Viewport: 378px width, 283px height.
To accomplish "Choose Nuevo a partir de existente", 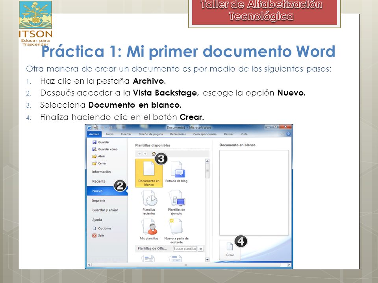I will (176, 231).
